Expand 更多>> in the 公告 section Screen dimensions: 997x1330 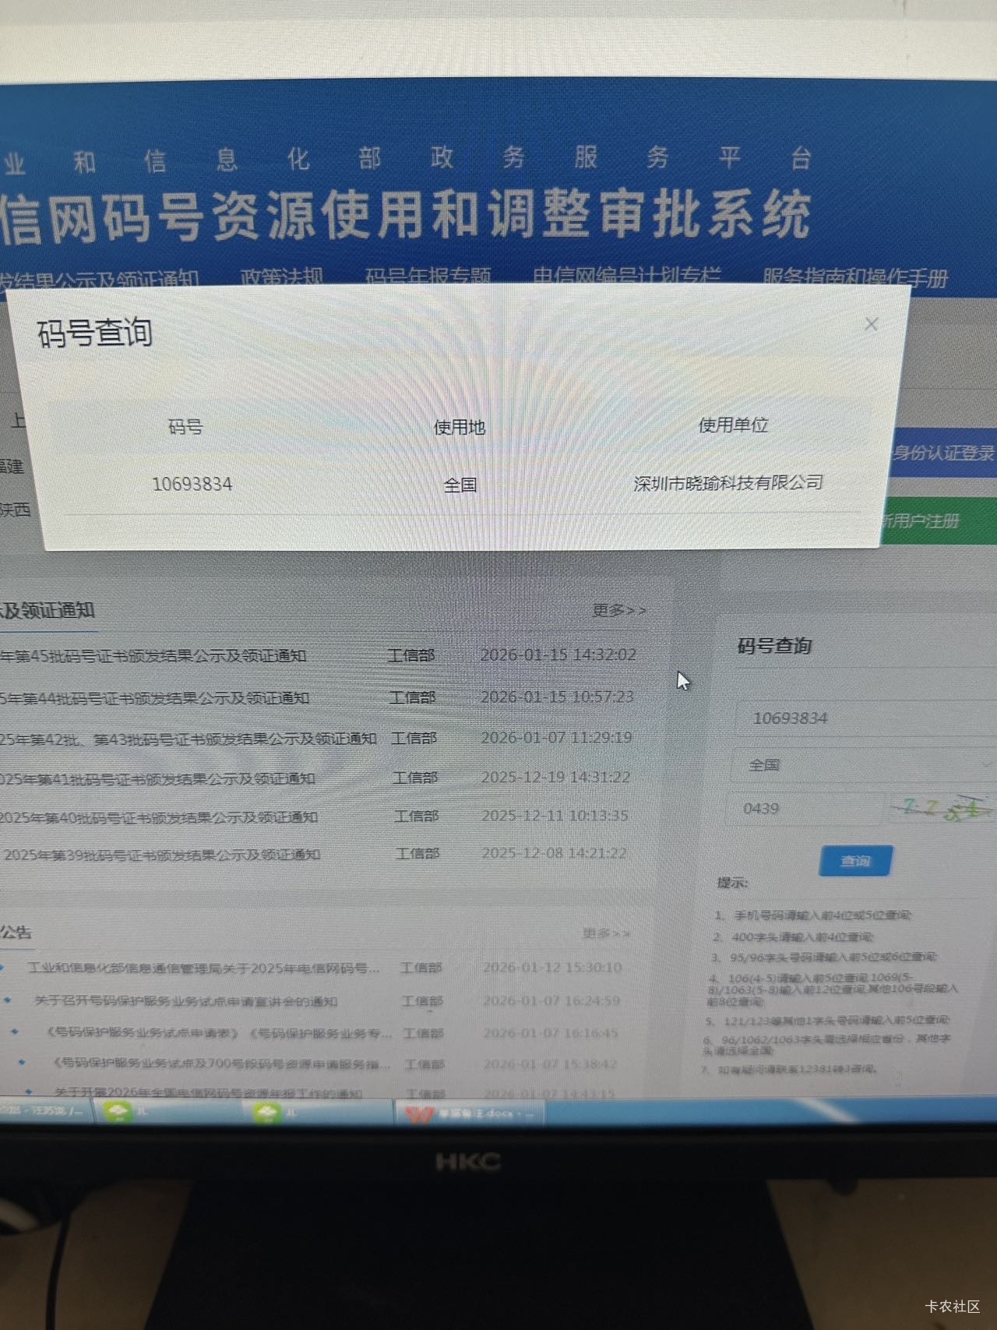tap(606, 933)
